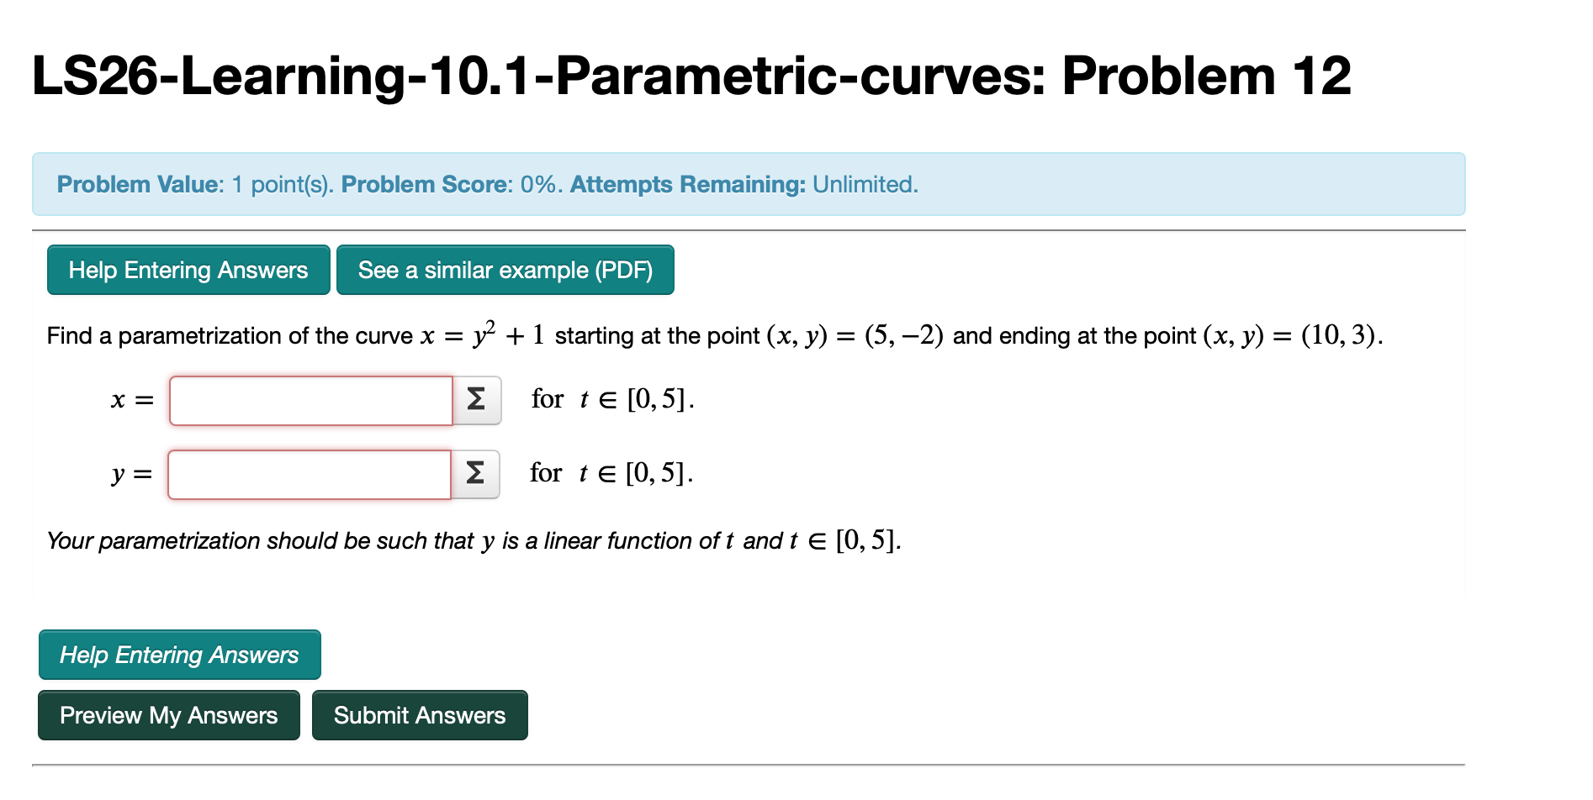Click the Σ symbol beside the second answer box
1593x800 pixels.
(475, 474)
